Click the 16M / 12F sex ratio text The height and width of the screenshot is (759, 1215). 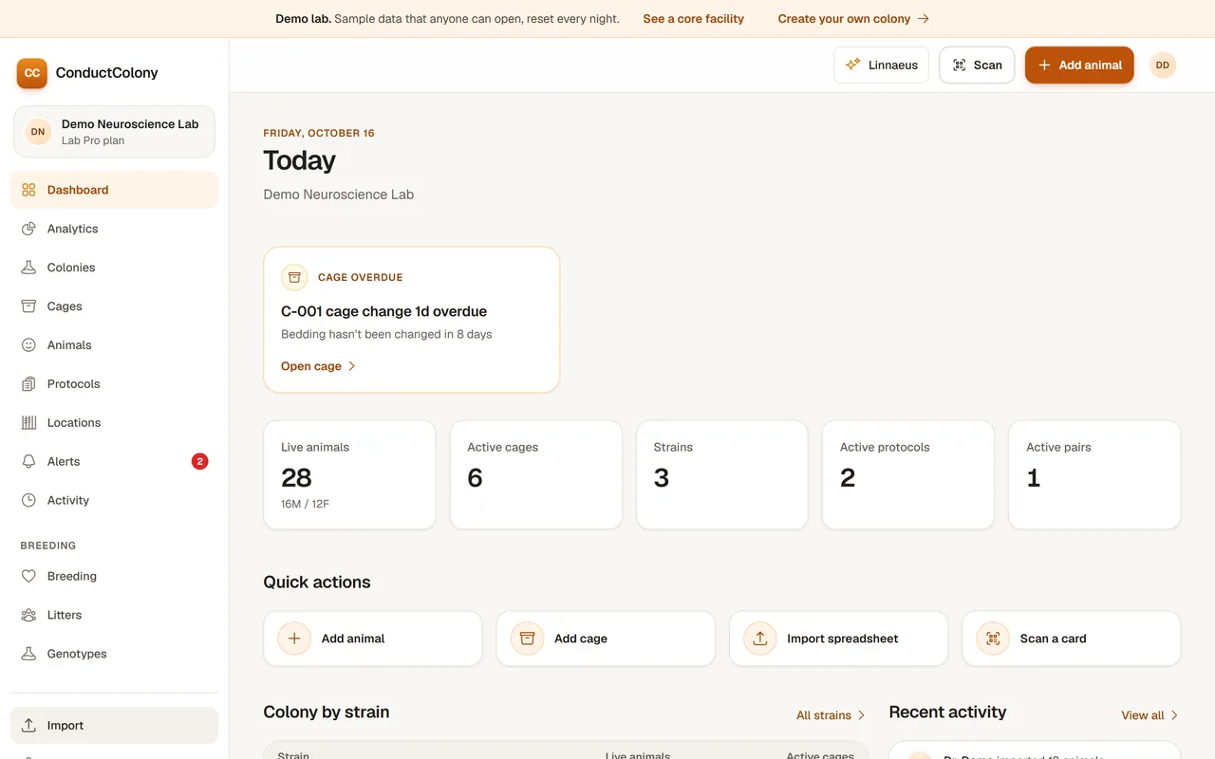pos(305,504)
